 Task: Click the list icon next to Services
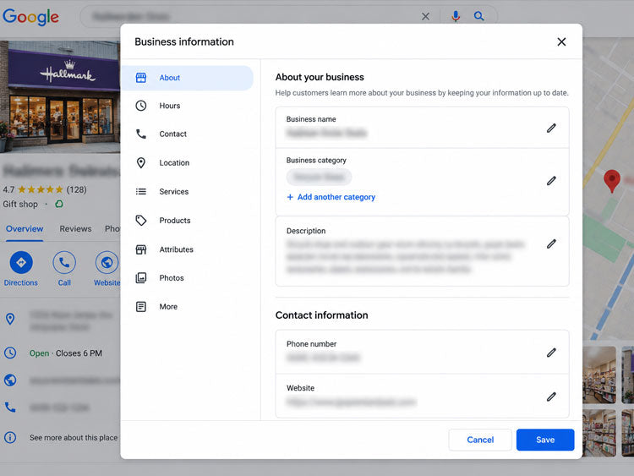click(x=140, y=191)
